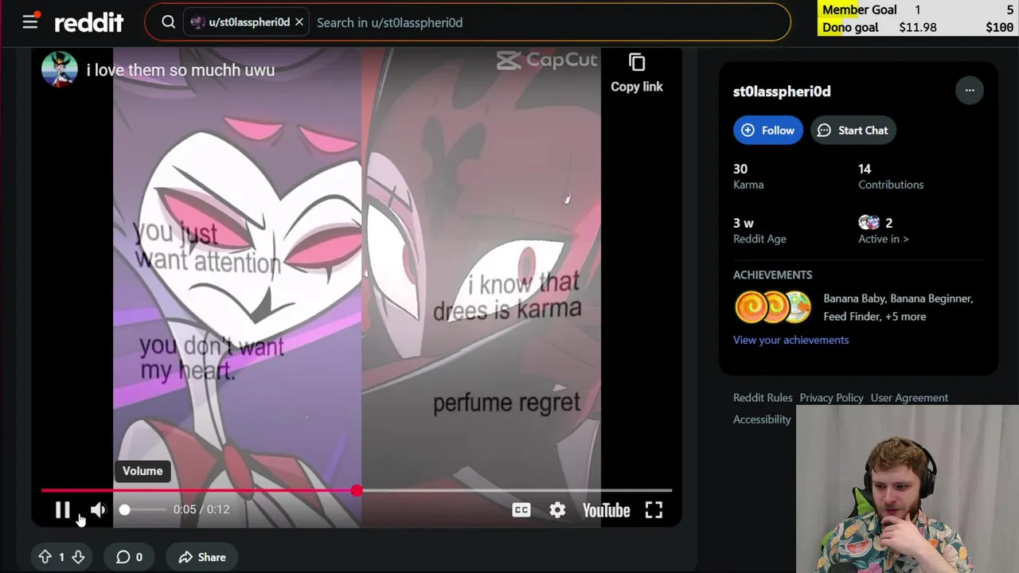
Task: Follow st0lasspheri0d
Action: (768, 131)
